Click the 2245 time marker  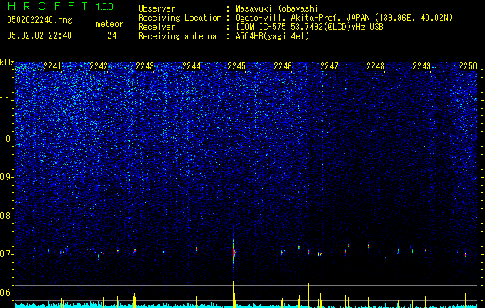(x=237, y=65)
